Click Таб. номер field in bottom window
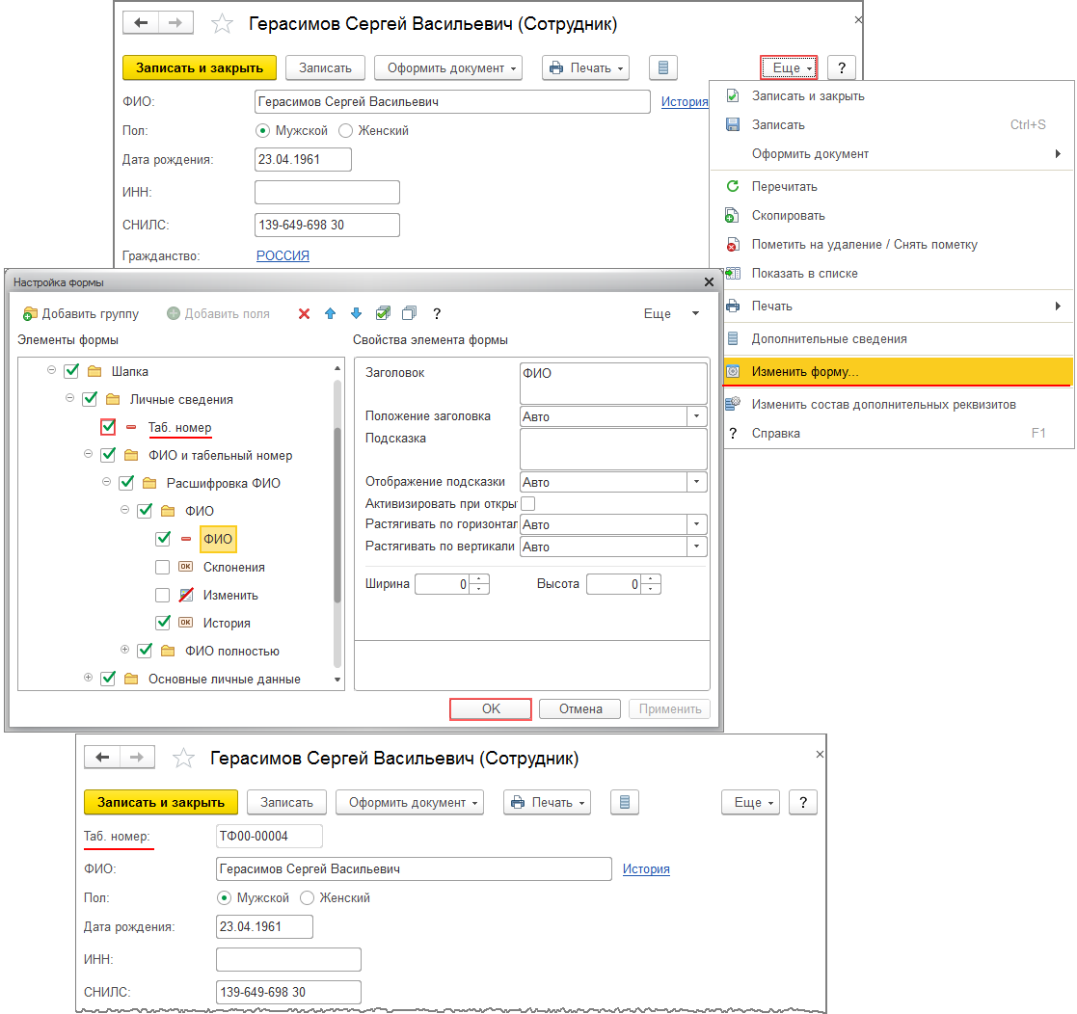The width and height of the screenshot is (1077, 1014). coord(269,837)
